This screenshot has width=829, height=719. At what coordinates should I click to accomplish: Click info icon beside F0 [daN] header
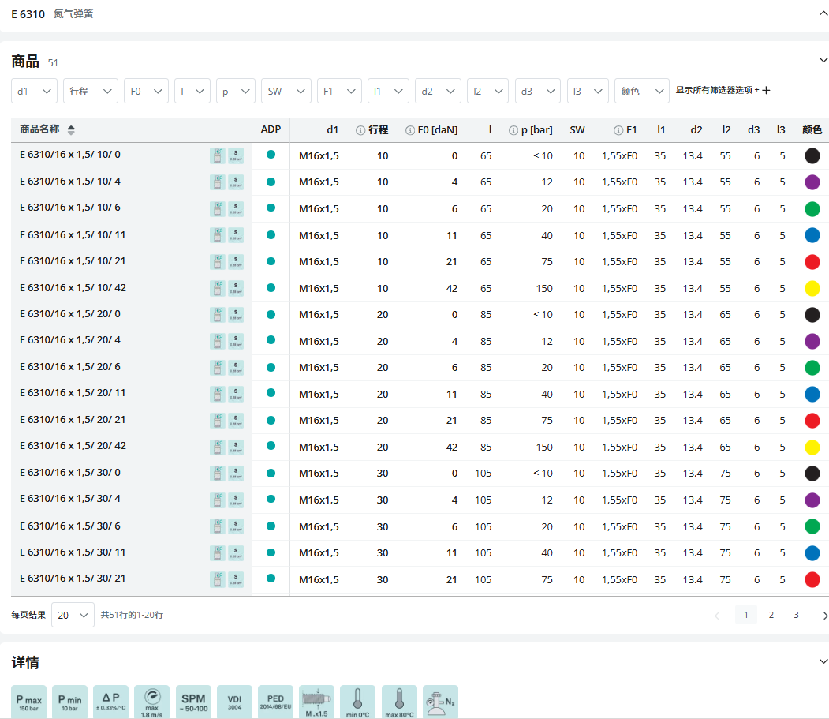click(410, 130)
